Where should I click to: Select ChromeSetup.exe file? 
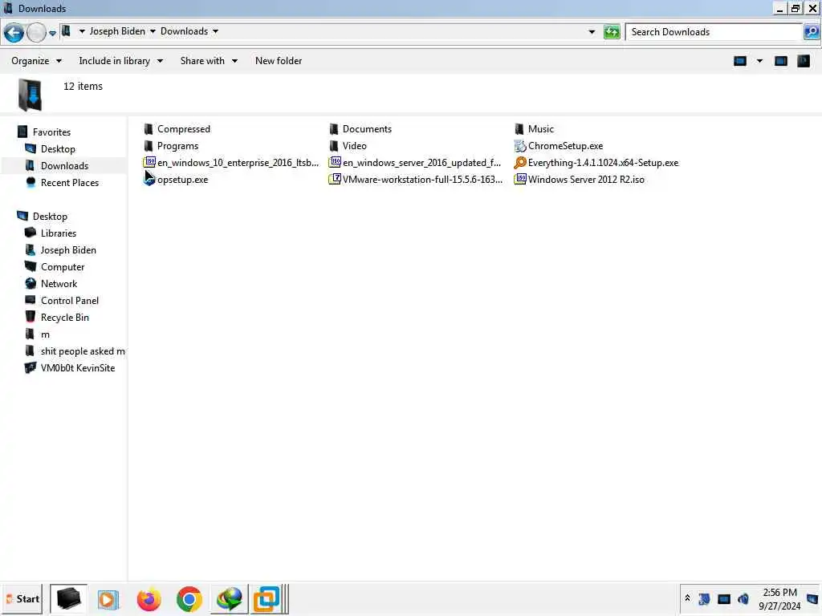point(559,146)
